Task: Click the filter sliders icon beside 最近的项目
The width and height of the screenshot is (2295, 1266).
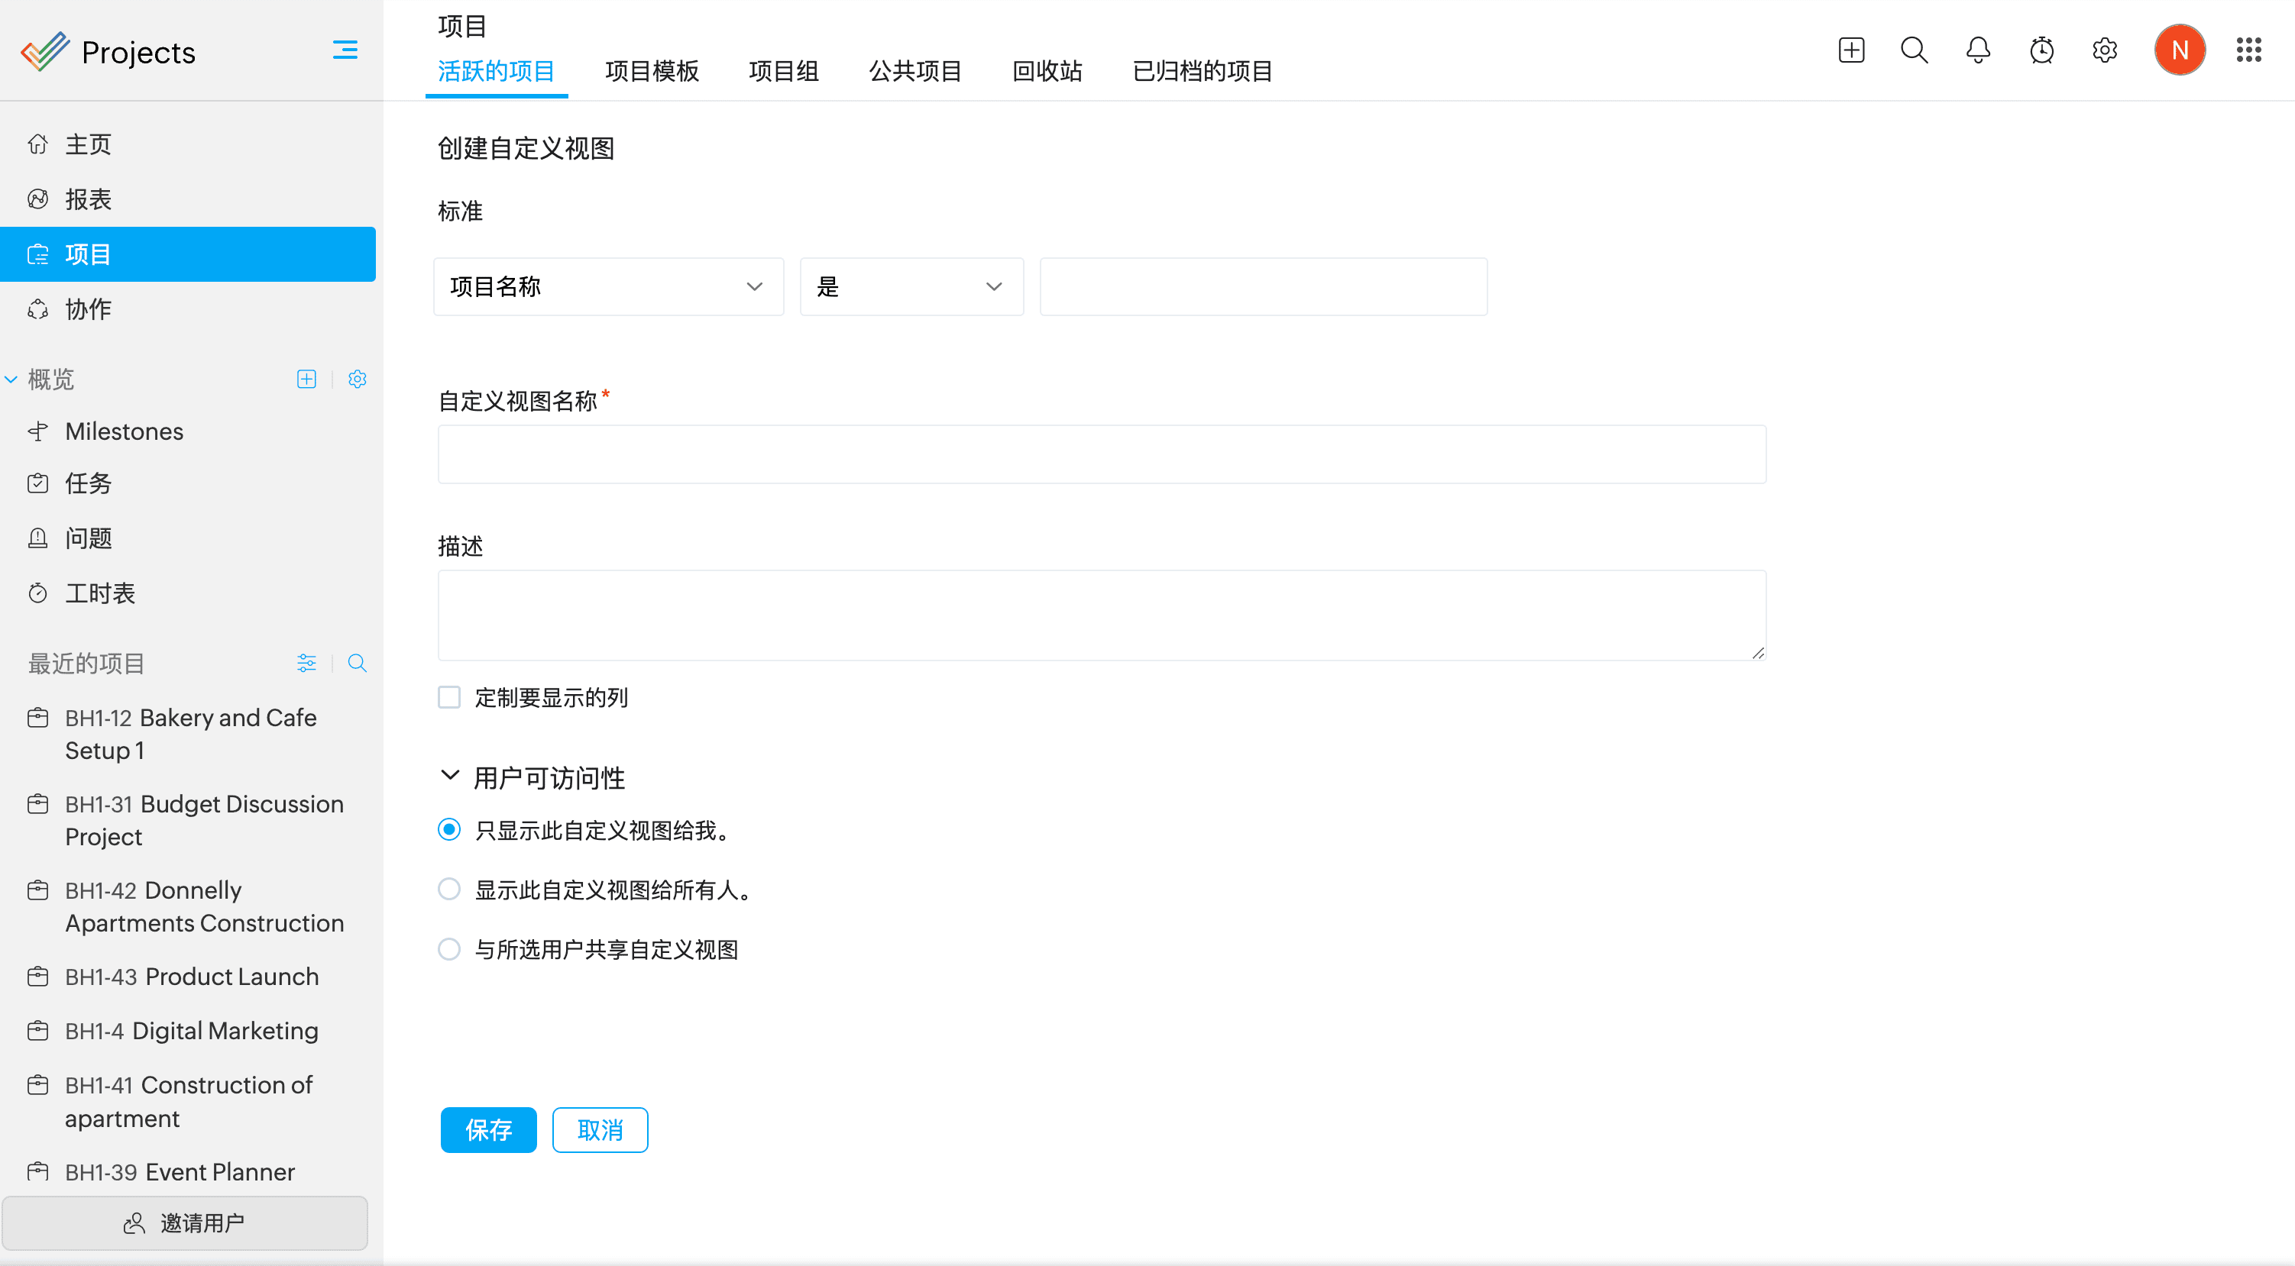Action: coord(306,664)
